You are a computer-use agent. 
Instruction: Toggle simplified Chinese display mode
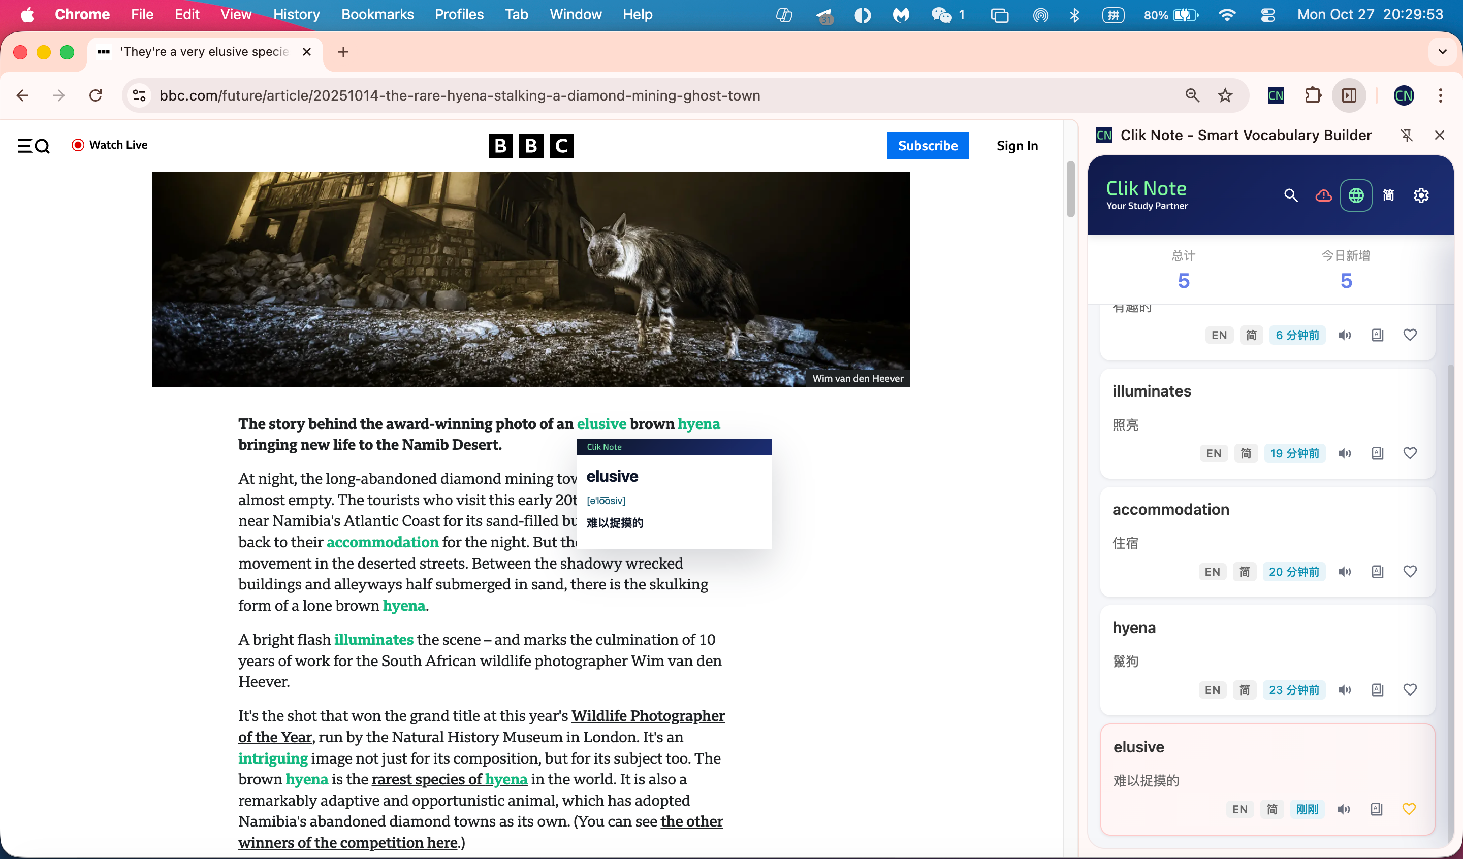[x=1388, y=195]
